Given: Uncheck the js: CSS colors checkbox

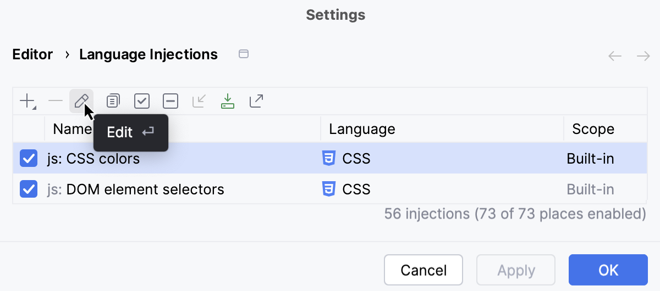Looking at the screenshot, I should pyautogui.click(x=29, y=159).
